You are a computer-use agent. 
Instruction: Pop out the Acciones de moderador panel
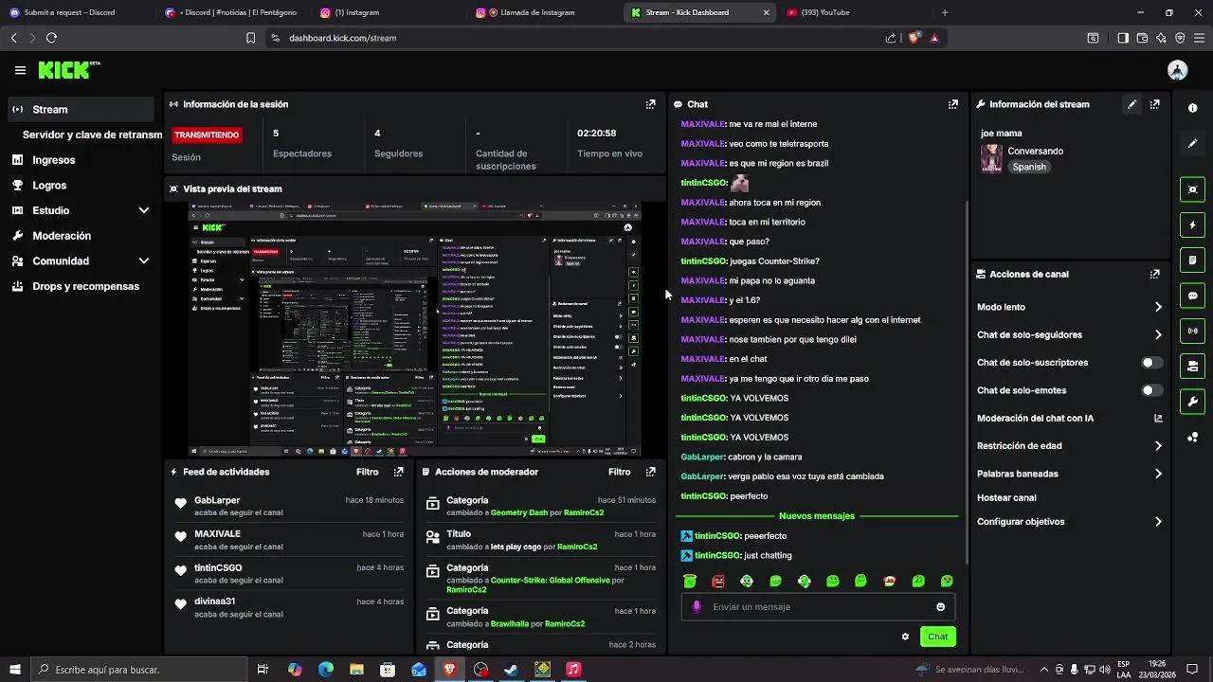[650, 472]
